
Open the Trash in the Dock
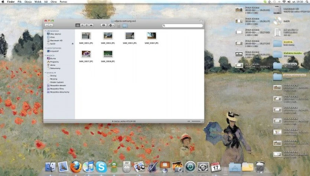pos(260,167)
